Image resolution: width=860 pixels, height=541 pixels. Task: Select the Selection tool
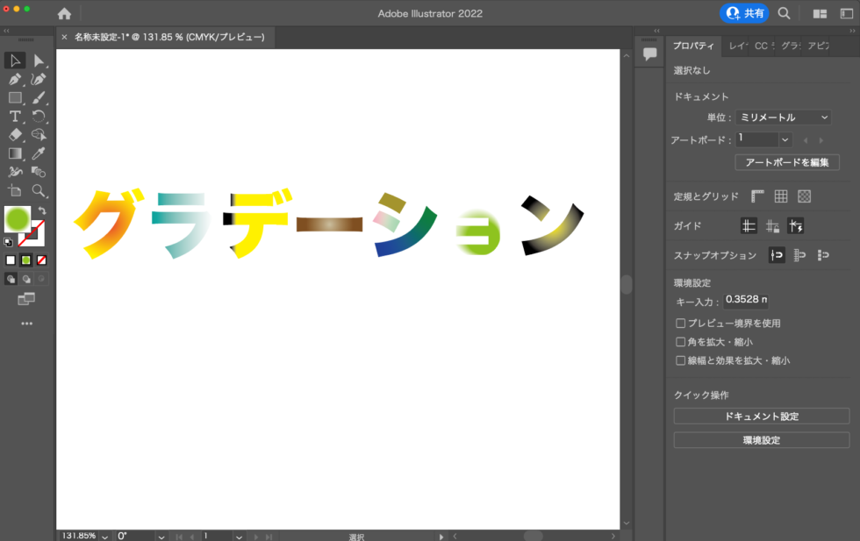[13, 61]
